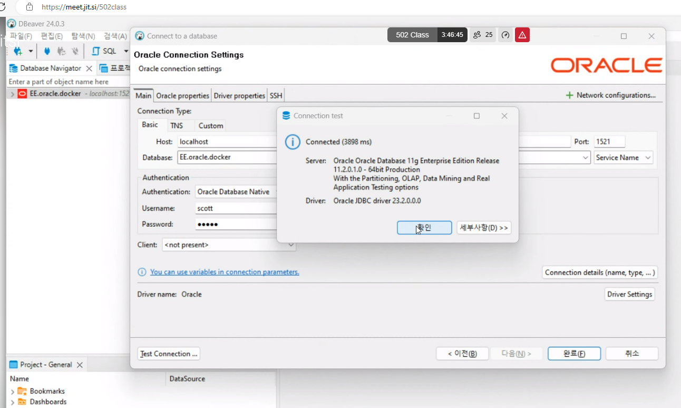Viewport: 681px width, 408px height.
Task: Click the meet.jit.si address bar URL
Action: tap(84, 7)
